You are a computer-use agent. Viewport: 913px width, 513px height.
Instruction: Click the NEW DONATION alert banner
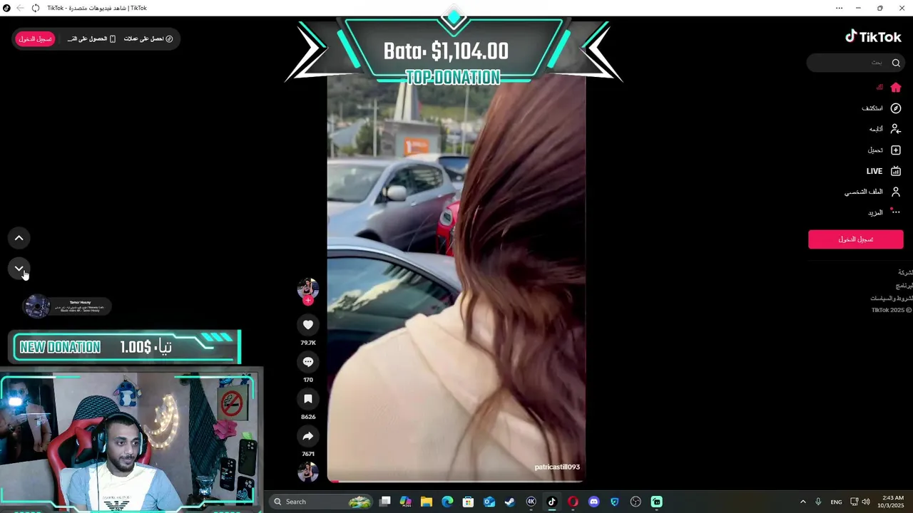(126, 347)
